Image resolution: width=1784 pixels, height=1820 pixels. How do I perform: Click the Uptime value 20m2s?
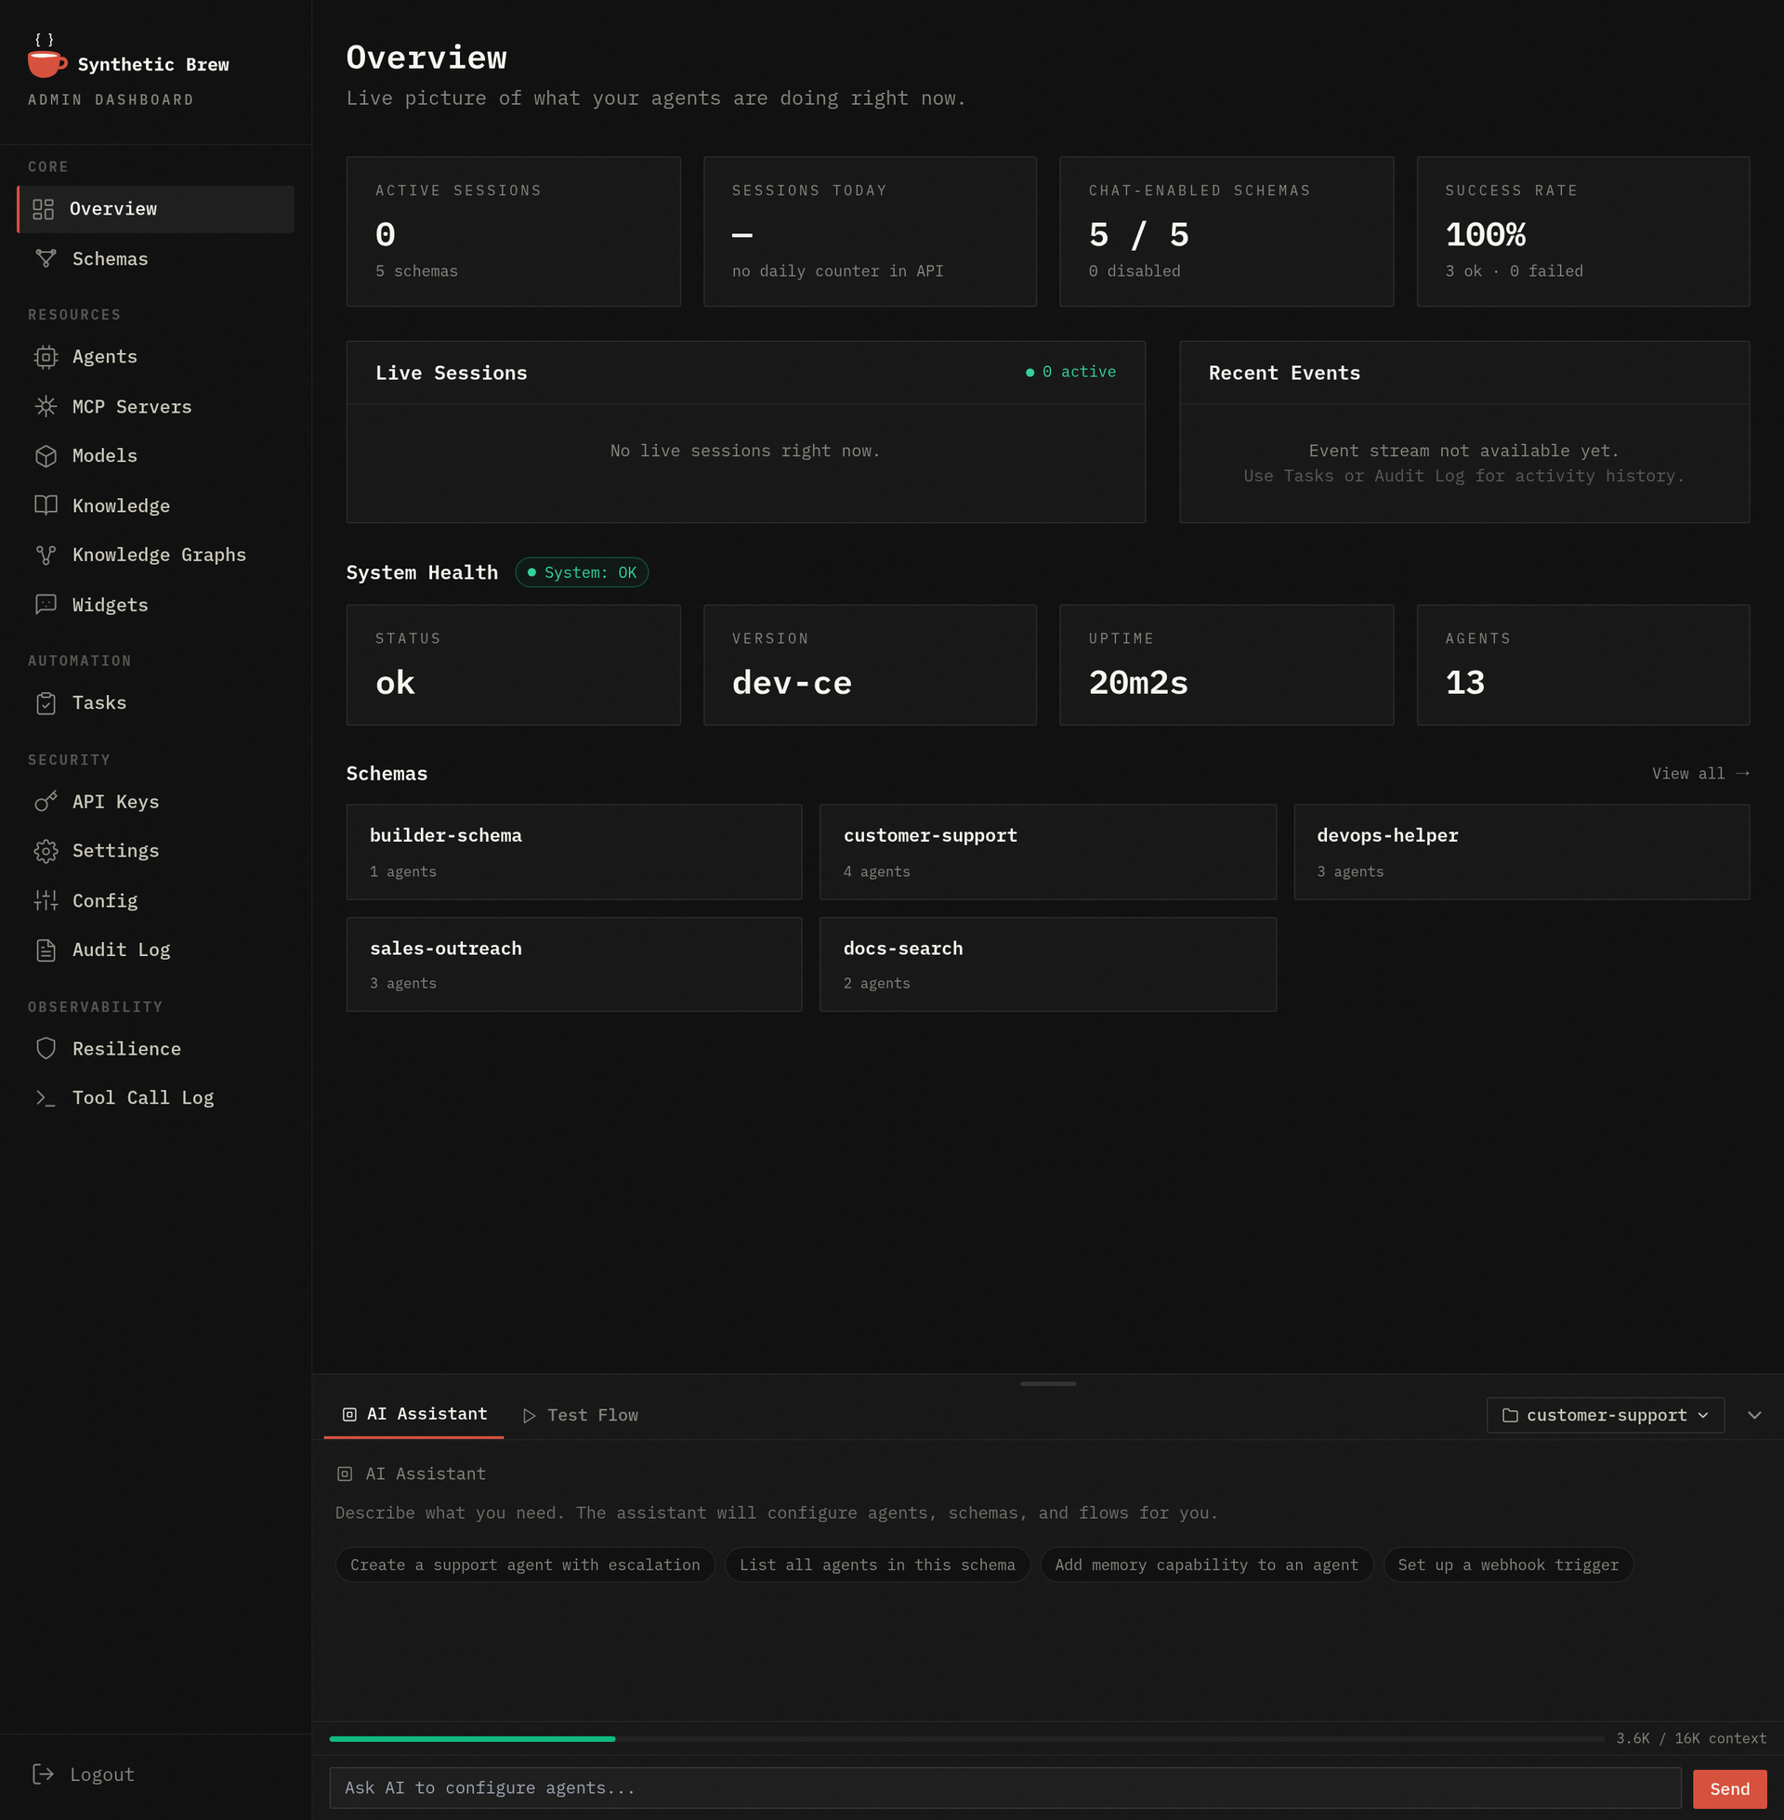pyautogui.click(x=1138, y=683)
